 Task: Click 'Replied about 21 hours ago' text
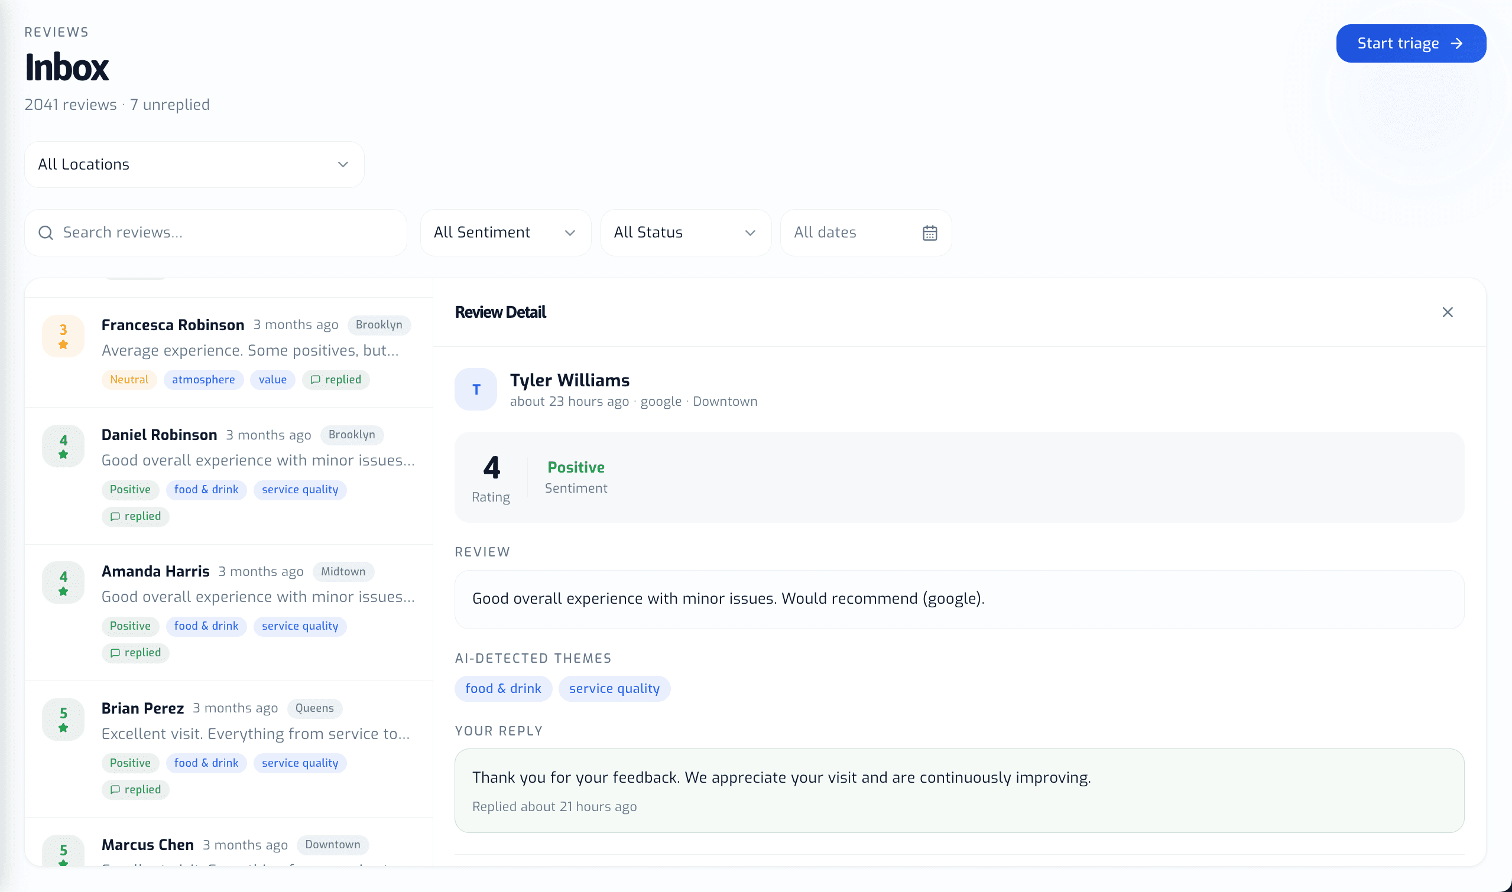click(x=554, y=807)
